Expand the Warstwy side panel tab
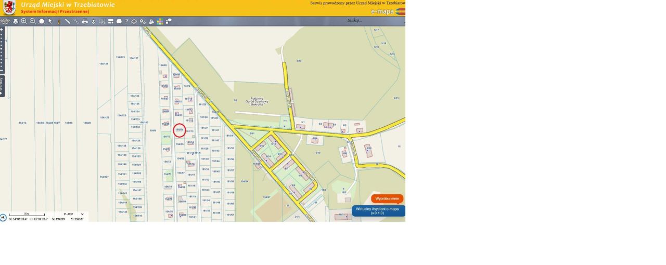 (2, 86)
